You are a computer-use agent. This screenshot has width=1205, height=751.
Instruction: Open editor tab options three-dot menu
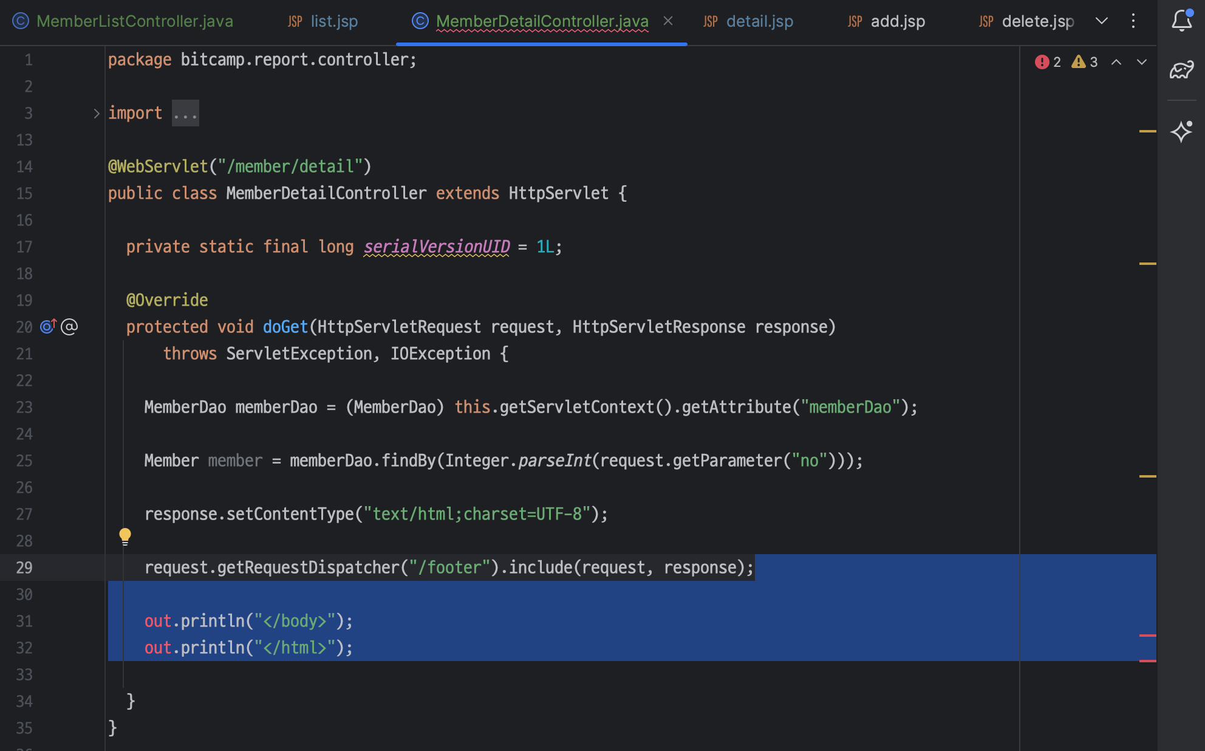[1133, 21]
